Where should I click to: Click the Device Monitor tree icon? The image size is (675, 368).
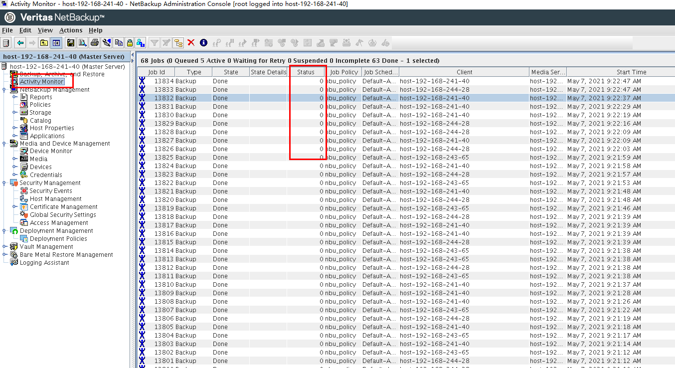pyautogui.click(x=24, y=151)
